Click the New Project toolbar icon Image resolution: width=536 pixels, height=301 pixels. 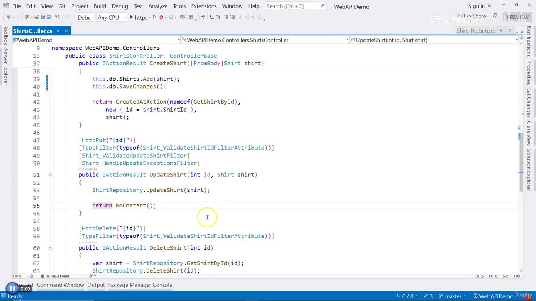coord(28,17)
